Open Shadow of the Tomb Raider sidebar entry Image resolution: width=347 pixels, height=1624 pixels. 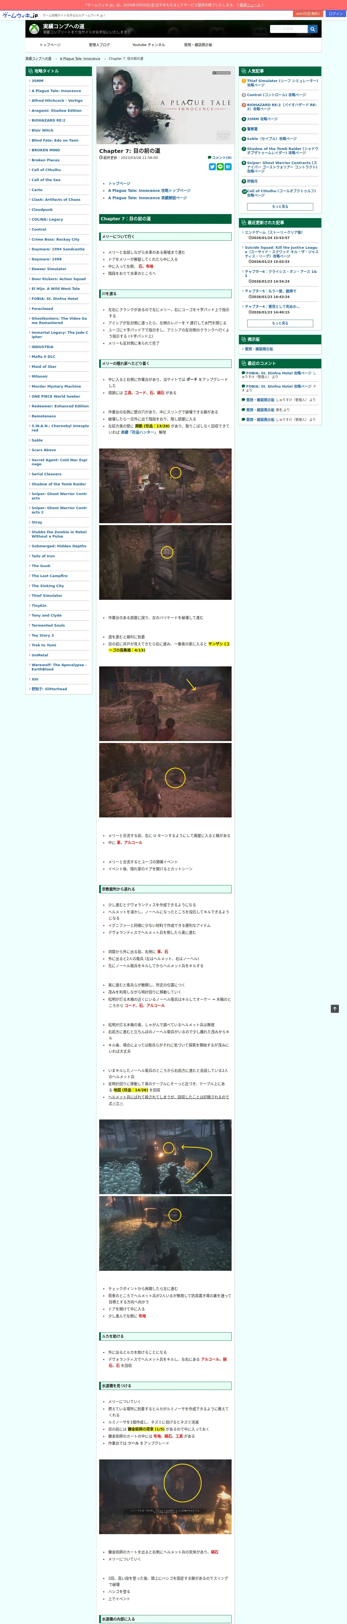59,484
